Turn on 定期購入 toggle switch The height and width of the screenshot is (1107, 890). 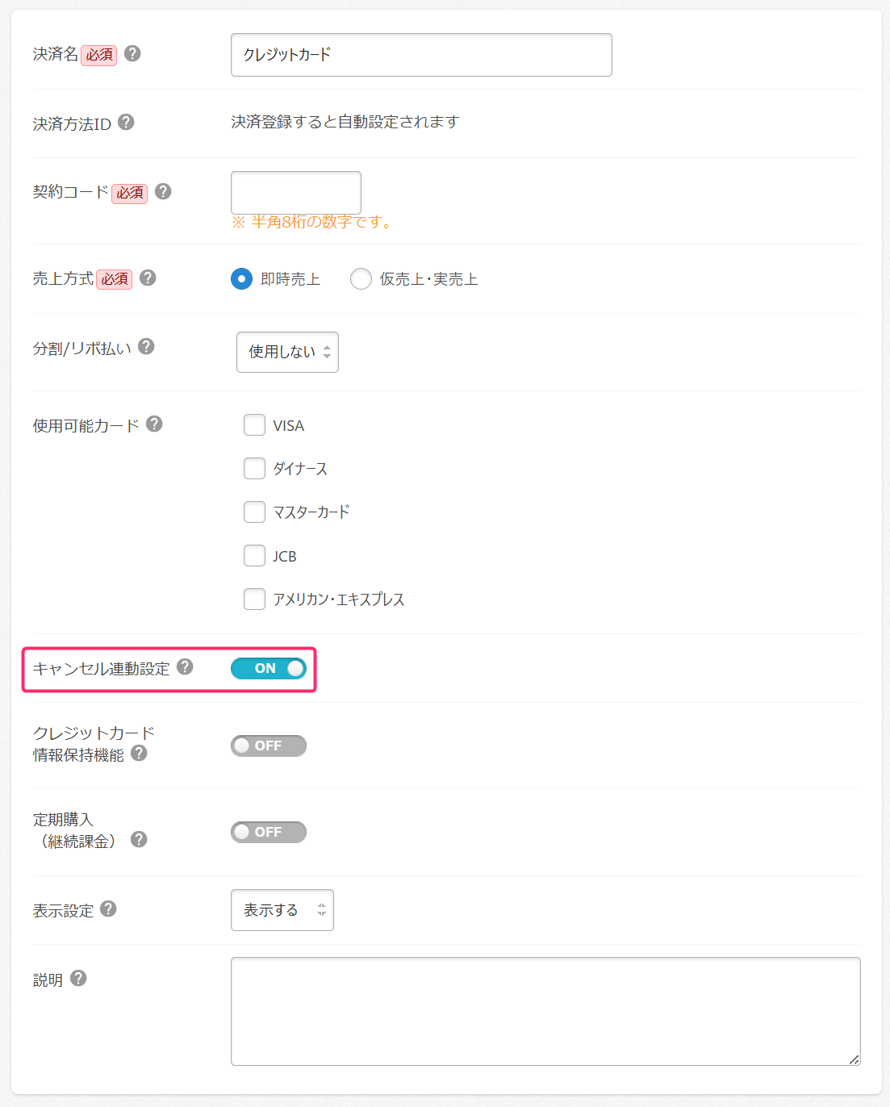[269, 832]
